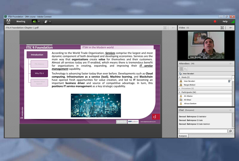Click the chat message input field

click(203, 131)
